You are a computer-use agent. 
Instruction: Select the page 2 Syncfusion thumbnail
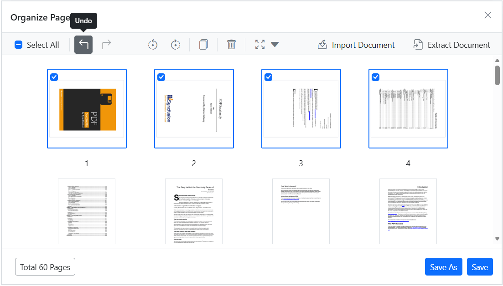click(194, 108)
